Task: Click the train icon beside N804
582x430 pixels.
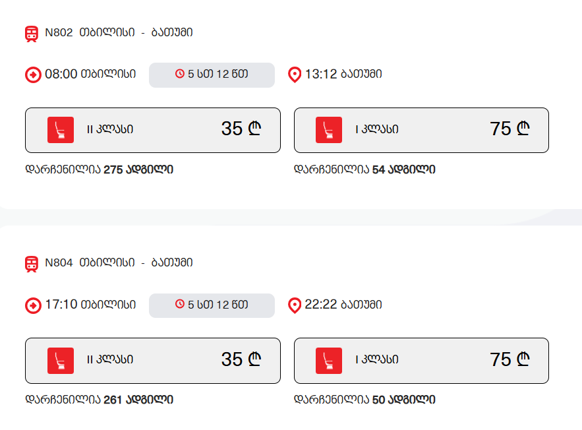Action: 32,264
